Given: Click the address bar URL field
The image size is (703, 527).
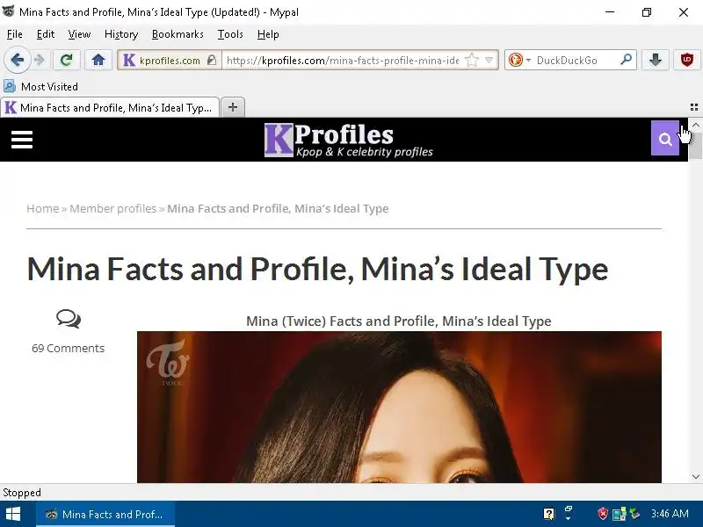Looking at the screenshot, I should 343,60.
